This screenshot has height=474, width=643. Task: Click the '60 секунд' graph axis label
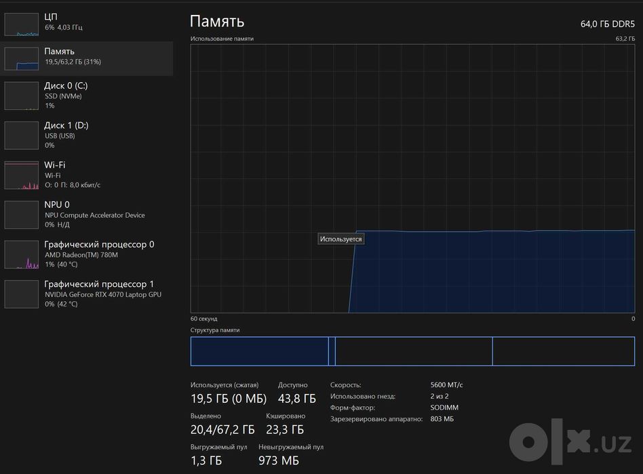203,319
